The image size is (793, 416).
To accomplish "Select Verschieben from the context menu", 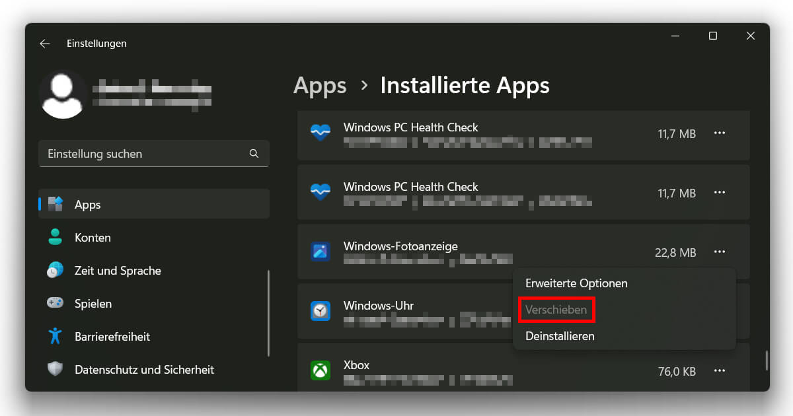I will [x=556, y=309].
